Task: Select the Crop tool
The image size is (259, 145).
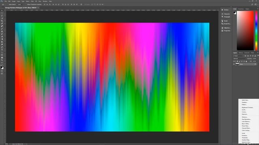Action: click(x=2, y=21)
